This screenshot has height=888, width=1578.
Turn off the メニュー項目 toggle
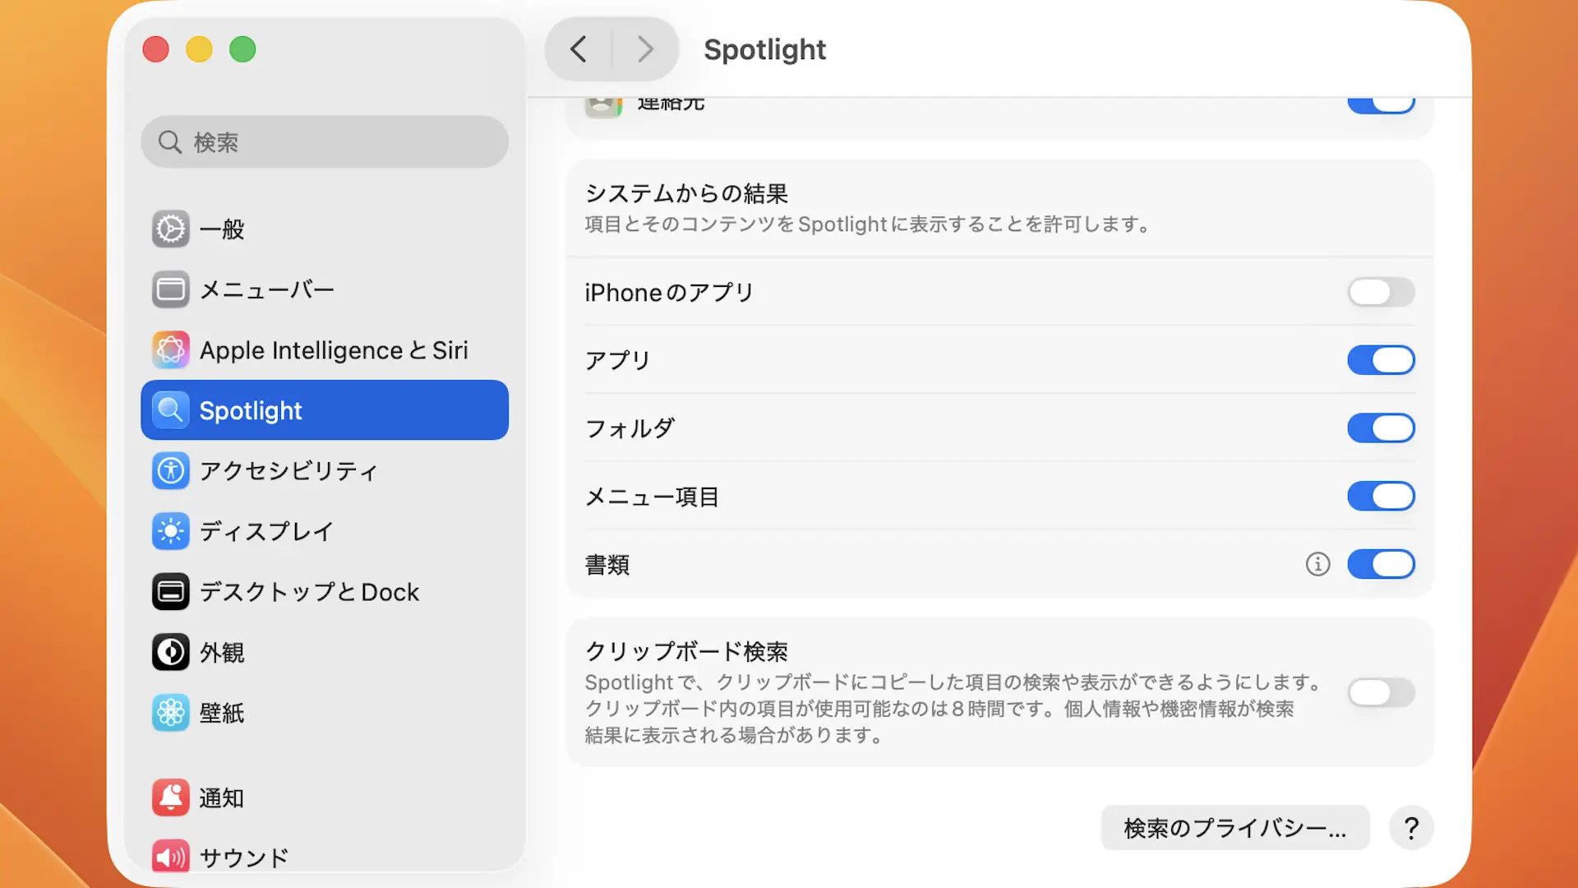point(1381,497)
